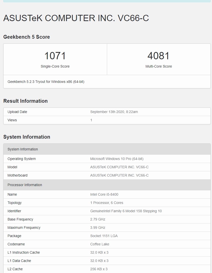The height and width of the screenshot is (273, 212).
Task: Click the Base Frequency row label
Action: tap(20, 219)
